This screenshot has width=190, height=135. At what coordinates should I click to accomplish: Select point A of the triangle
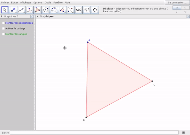[88, 42]
